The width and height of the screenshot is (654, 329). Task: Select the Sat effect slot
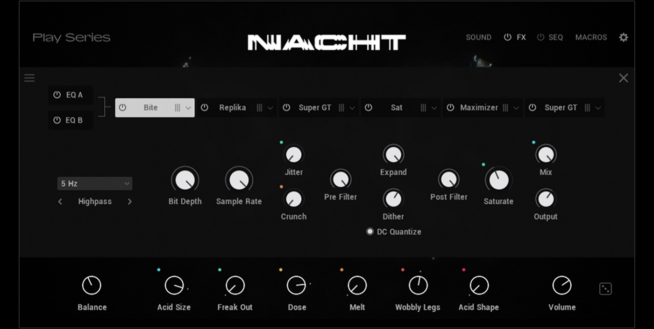tap(401, 108)
